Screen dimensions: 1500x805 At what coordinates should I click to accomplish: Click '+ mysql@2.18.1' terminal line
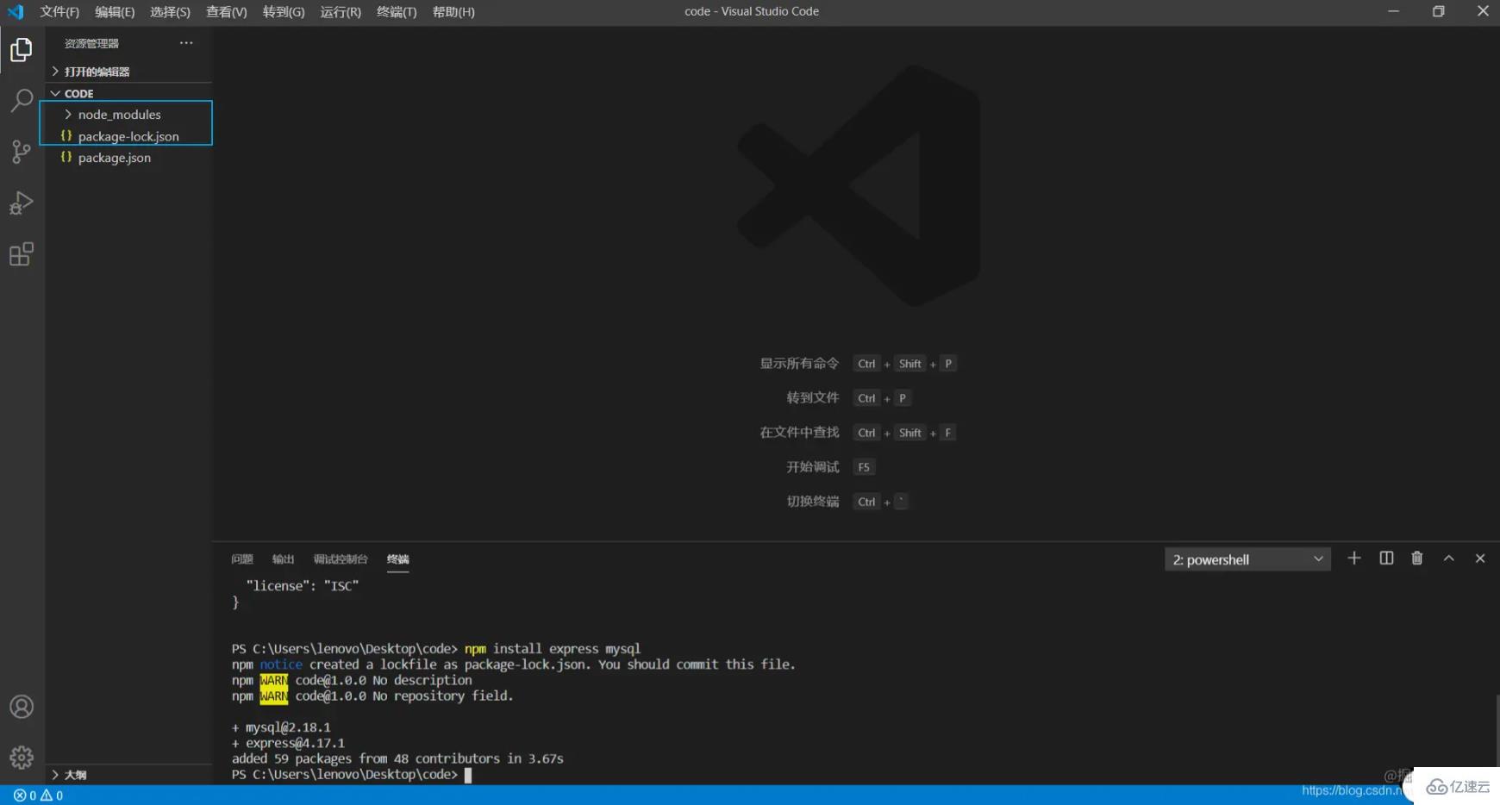[x=281, y=727]
